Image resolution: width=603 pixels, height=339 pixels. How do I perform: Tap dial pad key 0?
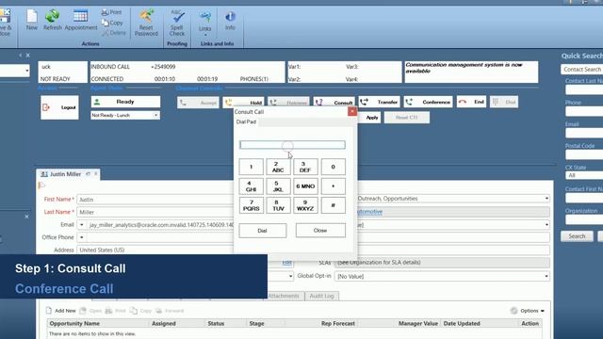coord(333,167)
